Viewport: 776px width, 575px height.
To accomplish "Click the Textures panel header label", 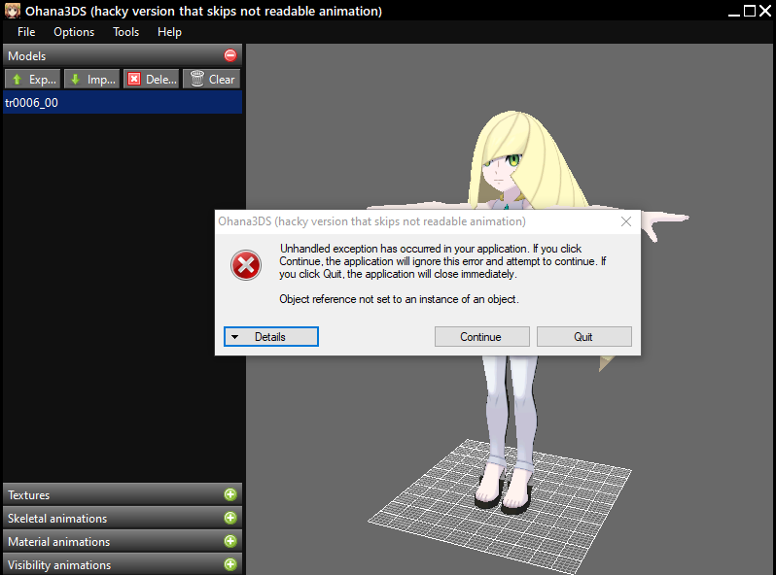I will (29, 495).
